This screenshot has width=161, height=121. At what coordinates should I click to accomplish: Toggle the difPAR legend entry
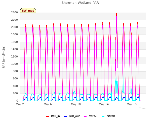tap(108, 116)
